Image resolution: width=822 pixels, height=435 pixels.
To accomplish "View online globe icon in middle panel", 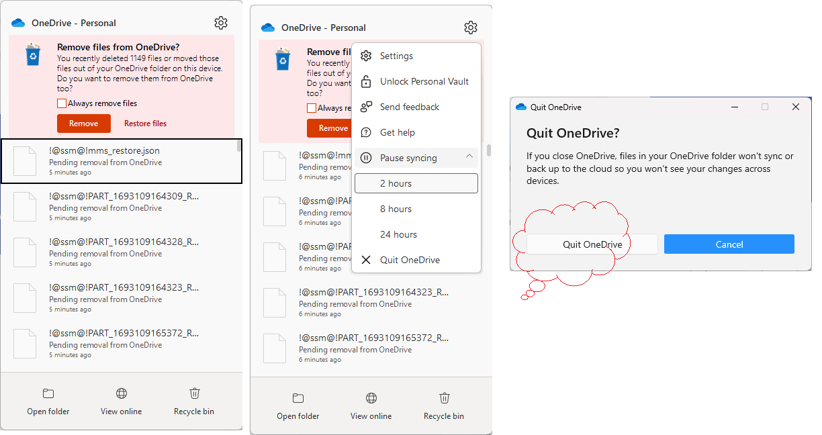I will tap(371, 398).
